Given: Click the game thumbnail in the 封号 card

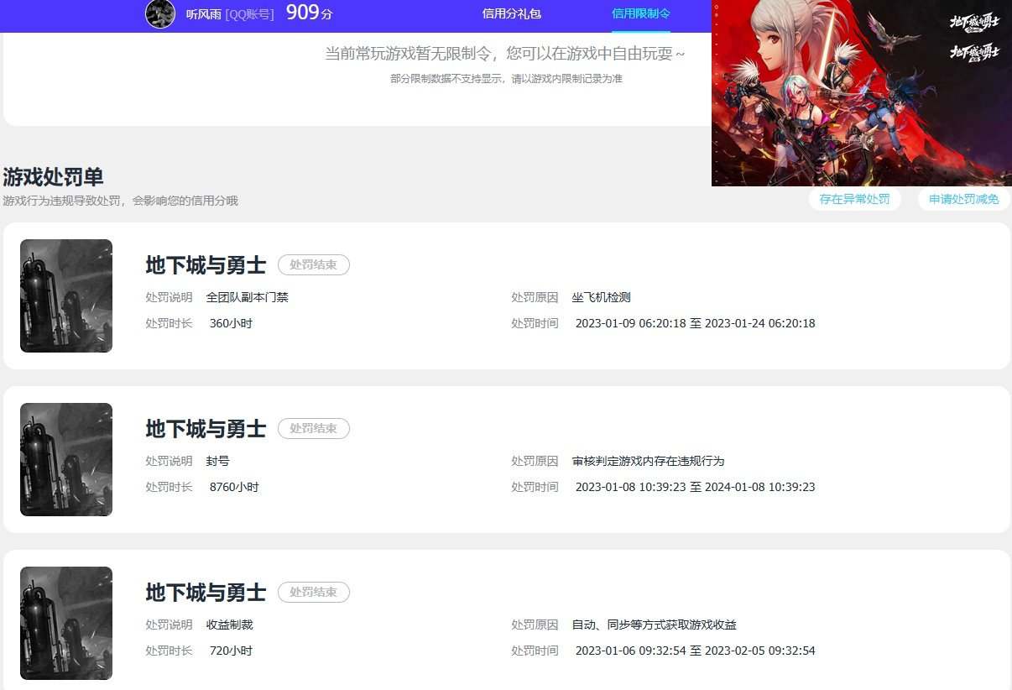Looking at the screenshot, I should (66, 459).
